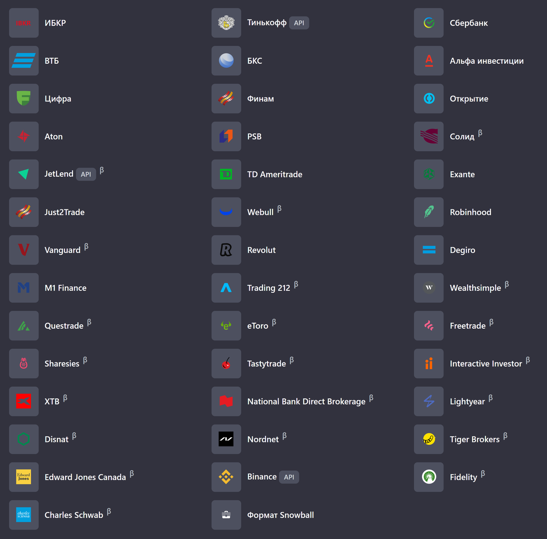Click the beta mark beside Солид
This screenshot has width=547, height=539.
point(480,133)
